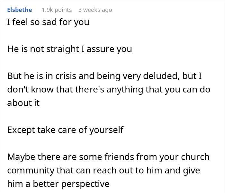Click the line starting But he is in crisis
The width and height of the screenshot is (225, 193).
(104, 76)
